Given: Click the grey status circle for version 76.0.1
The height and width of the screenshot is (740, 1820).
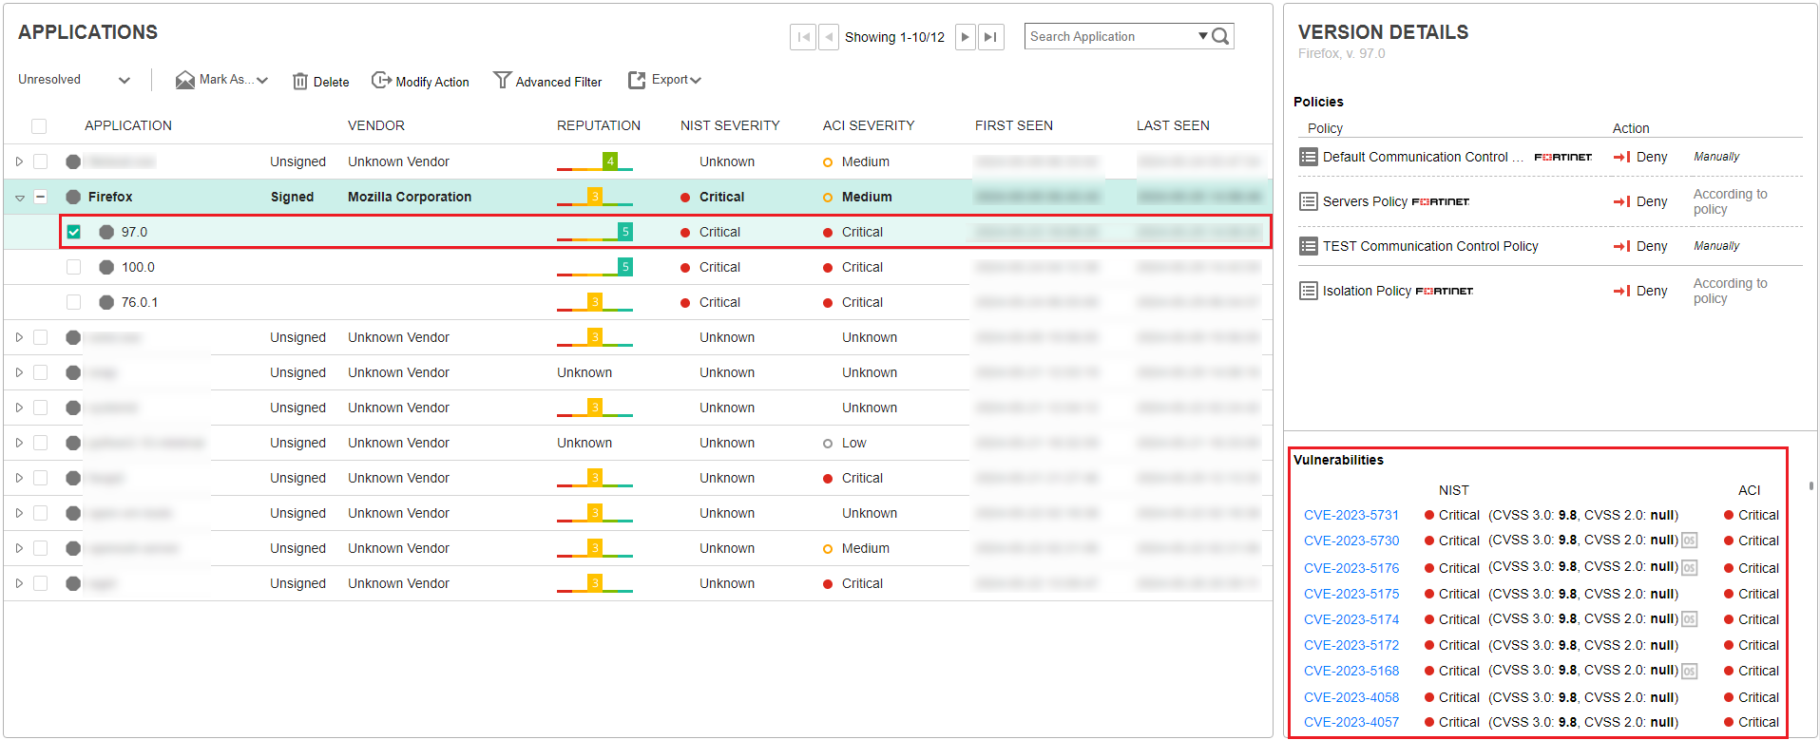Looking at the screenshot, I should [x=106, y=302].
